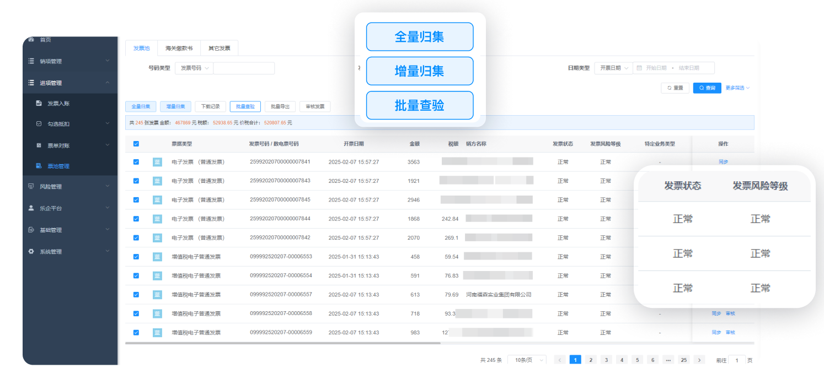Expand 更多筛选 filter options
Screen dimensions: 824x390
(x=737, y=88)
